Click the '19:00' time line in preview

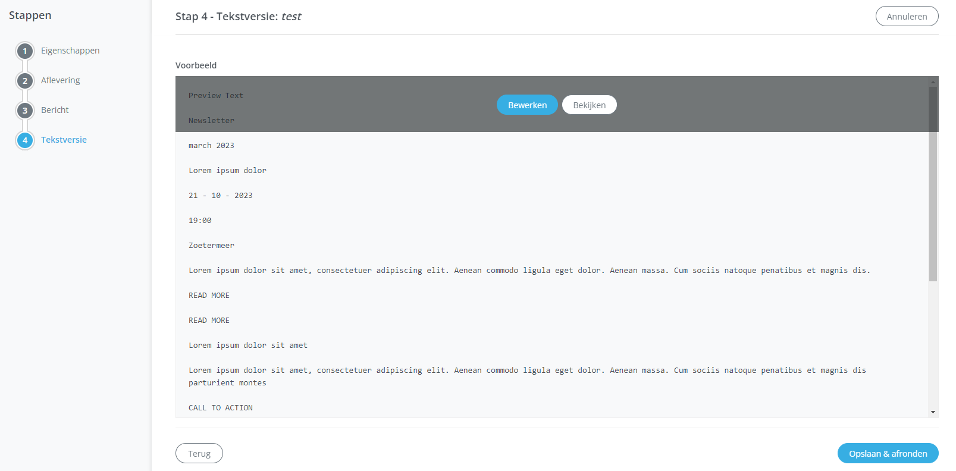200,221
